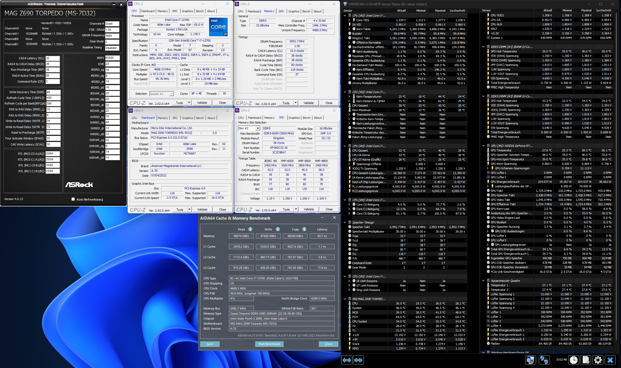Click the CAS# Latency (tCL) input field
Image resolution: width=621 pixels, height=368 pixels.
click(53, 58)
